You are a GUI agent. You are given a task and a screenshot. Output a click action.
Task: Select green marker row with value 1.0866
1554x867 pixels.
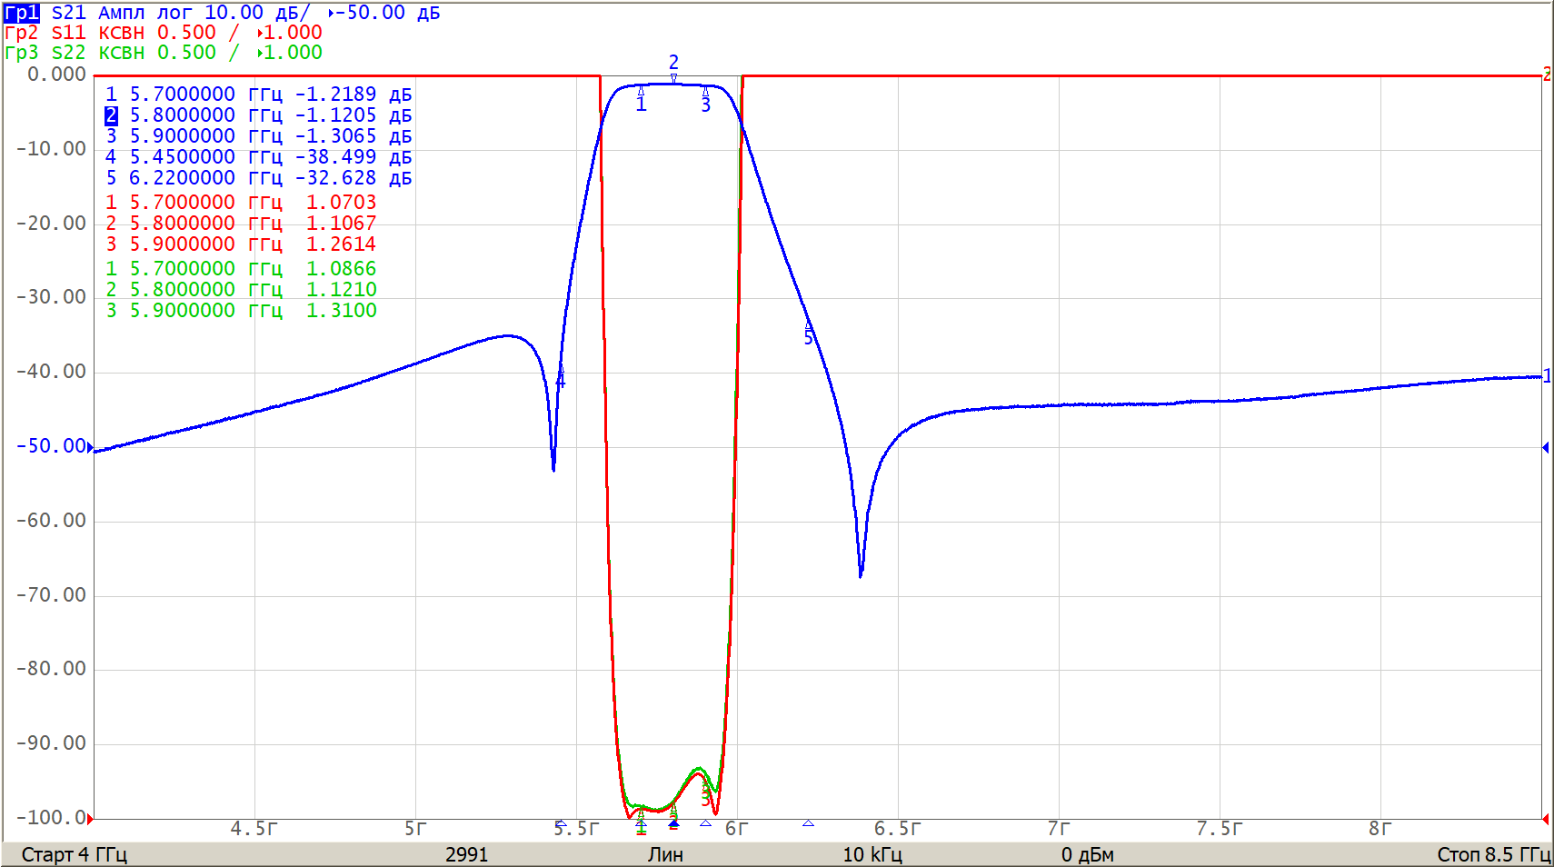tap(240, 269)
